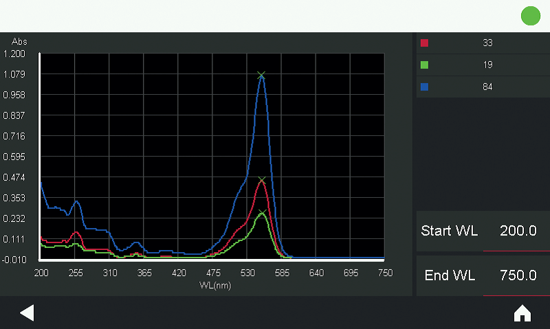
Task: Click the WL(nm) axis title
Action: pyautogui.click(x=214, y=284)
